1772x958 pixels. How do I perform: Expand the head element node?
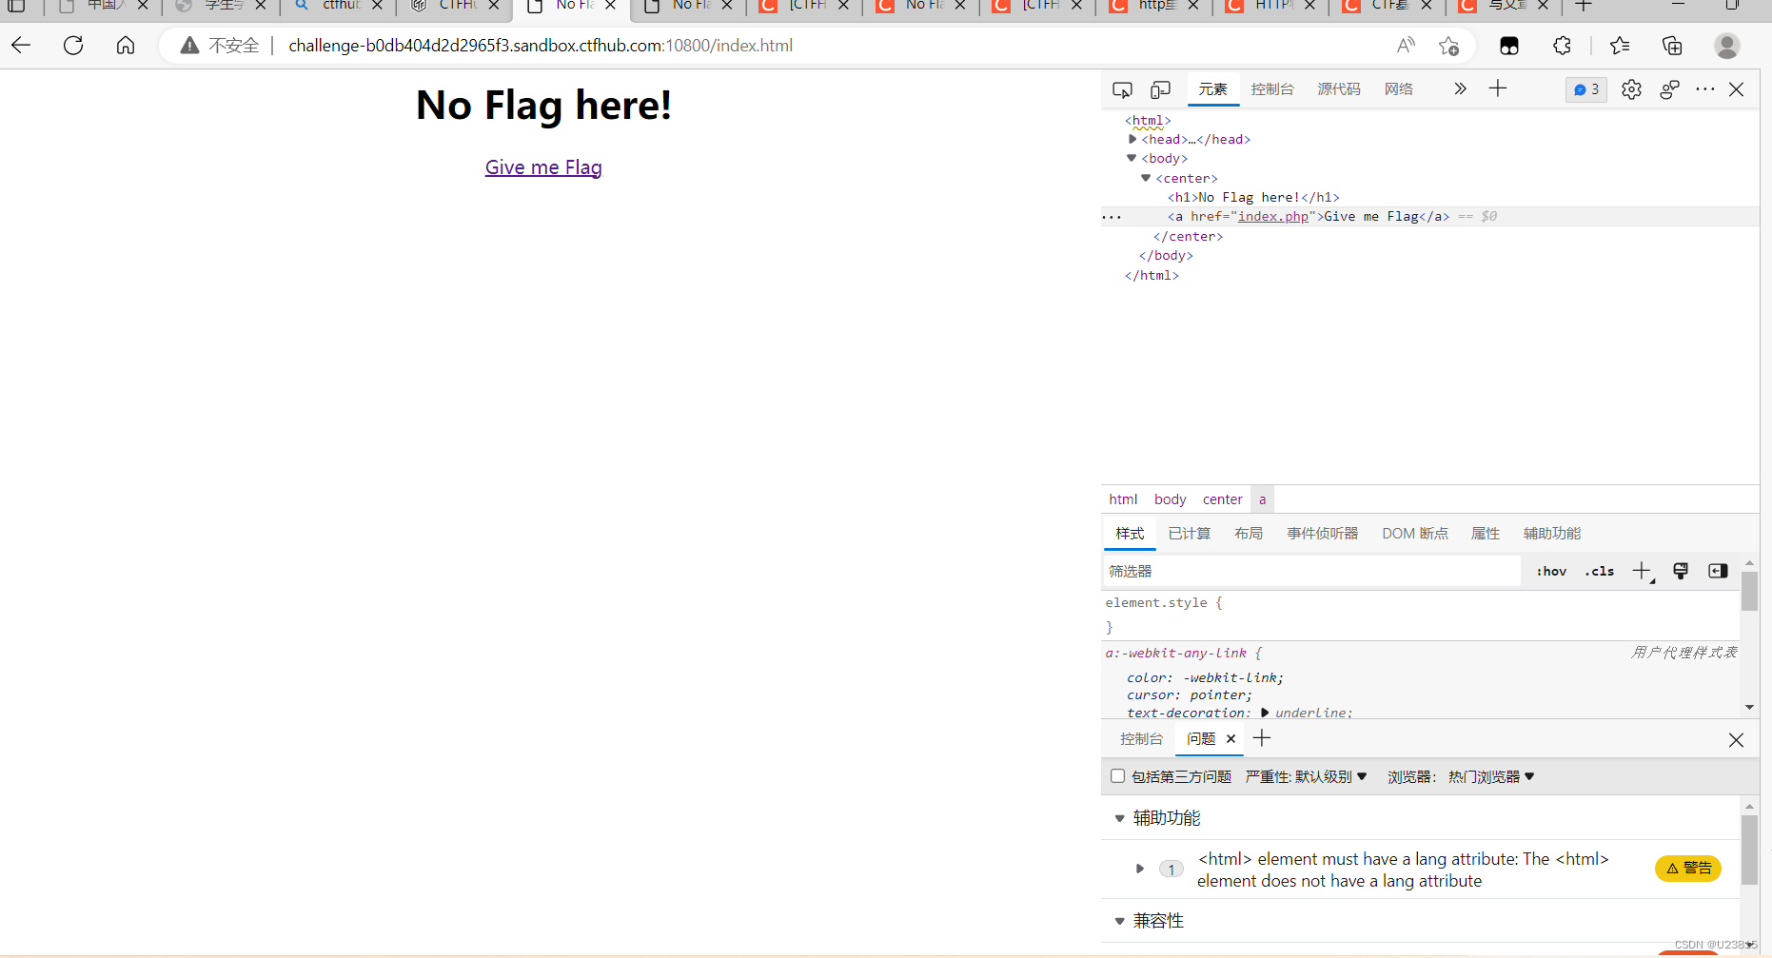[x=1132, y=139]
